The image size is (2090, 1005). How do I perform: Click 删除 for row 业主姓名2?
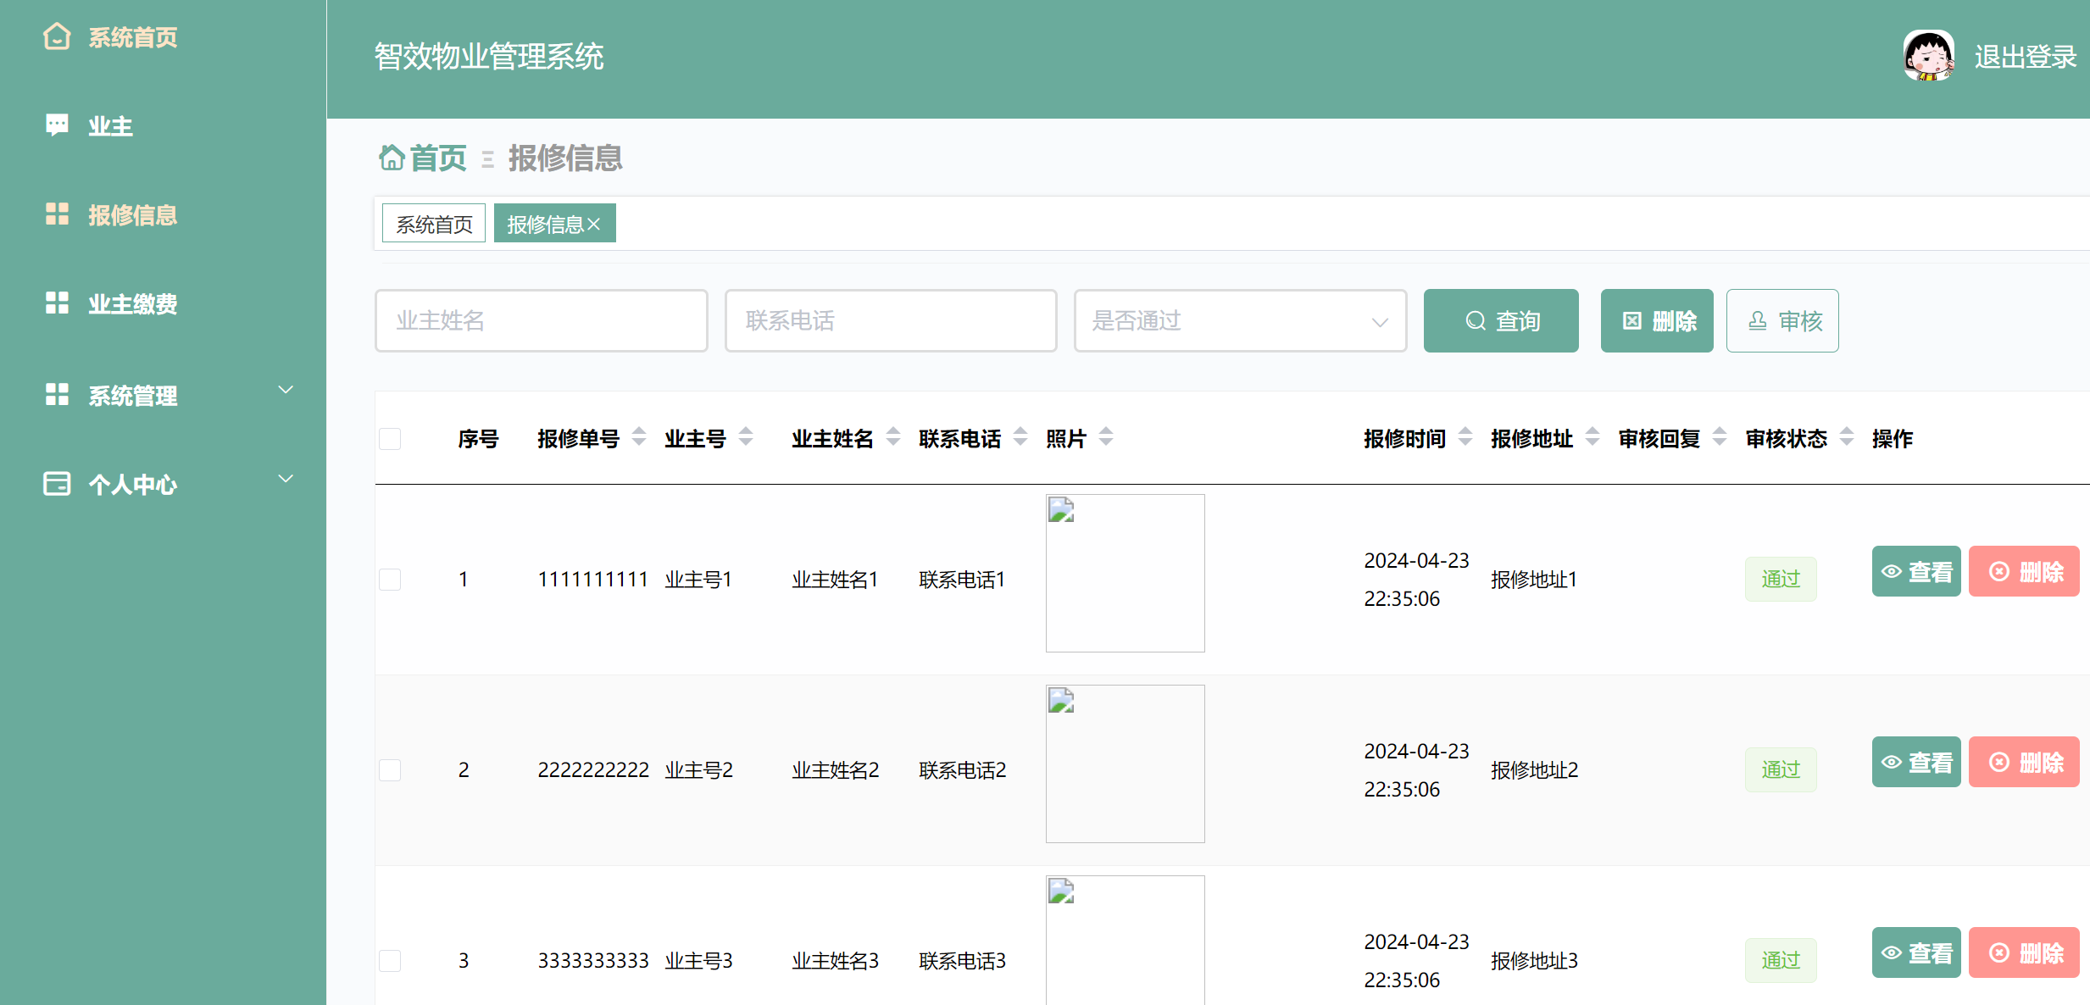click(x=2024, y=763)
